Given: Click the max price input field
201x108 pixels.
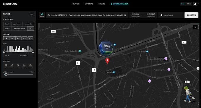Looking at the screenshot, I should [26, 56].
